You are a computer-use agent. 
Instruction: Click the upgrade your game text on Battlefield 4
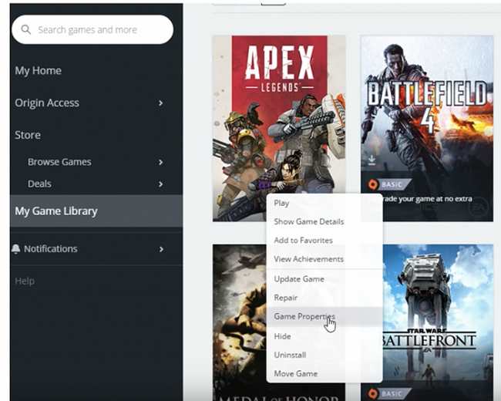tap(427, 199)
